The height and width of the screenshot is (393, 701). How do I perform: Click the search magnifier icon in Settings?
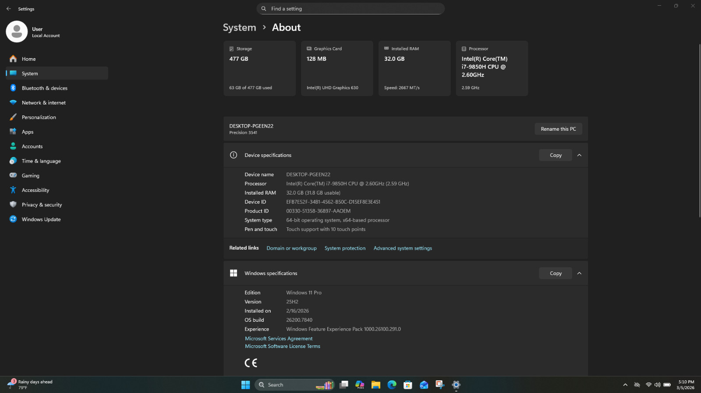click(x=264, y=9)
